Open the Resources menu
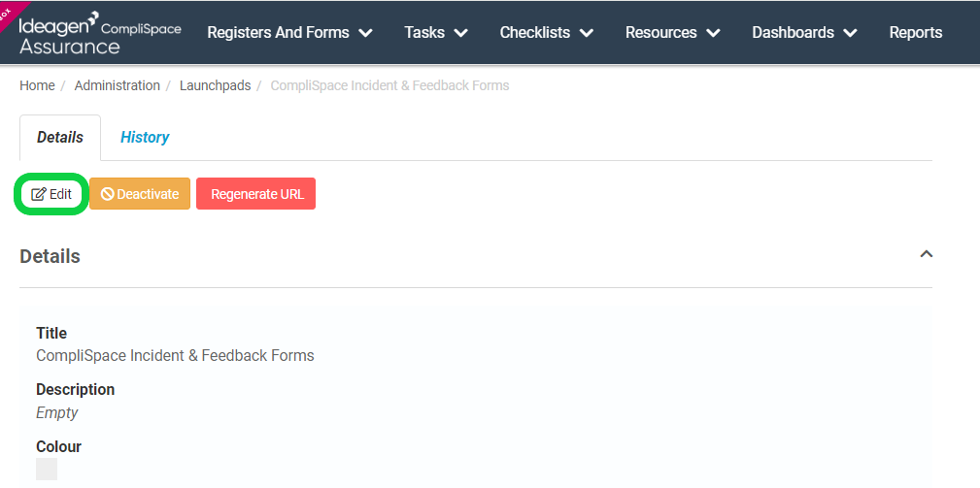This screenshot has height=488, width=980. [x=673, y=32]
